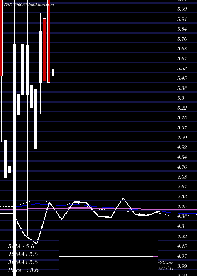The image size is (197, 276).
Task: Click the 4.76 price axis label
Action: coord(182,167)
